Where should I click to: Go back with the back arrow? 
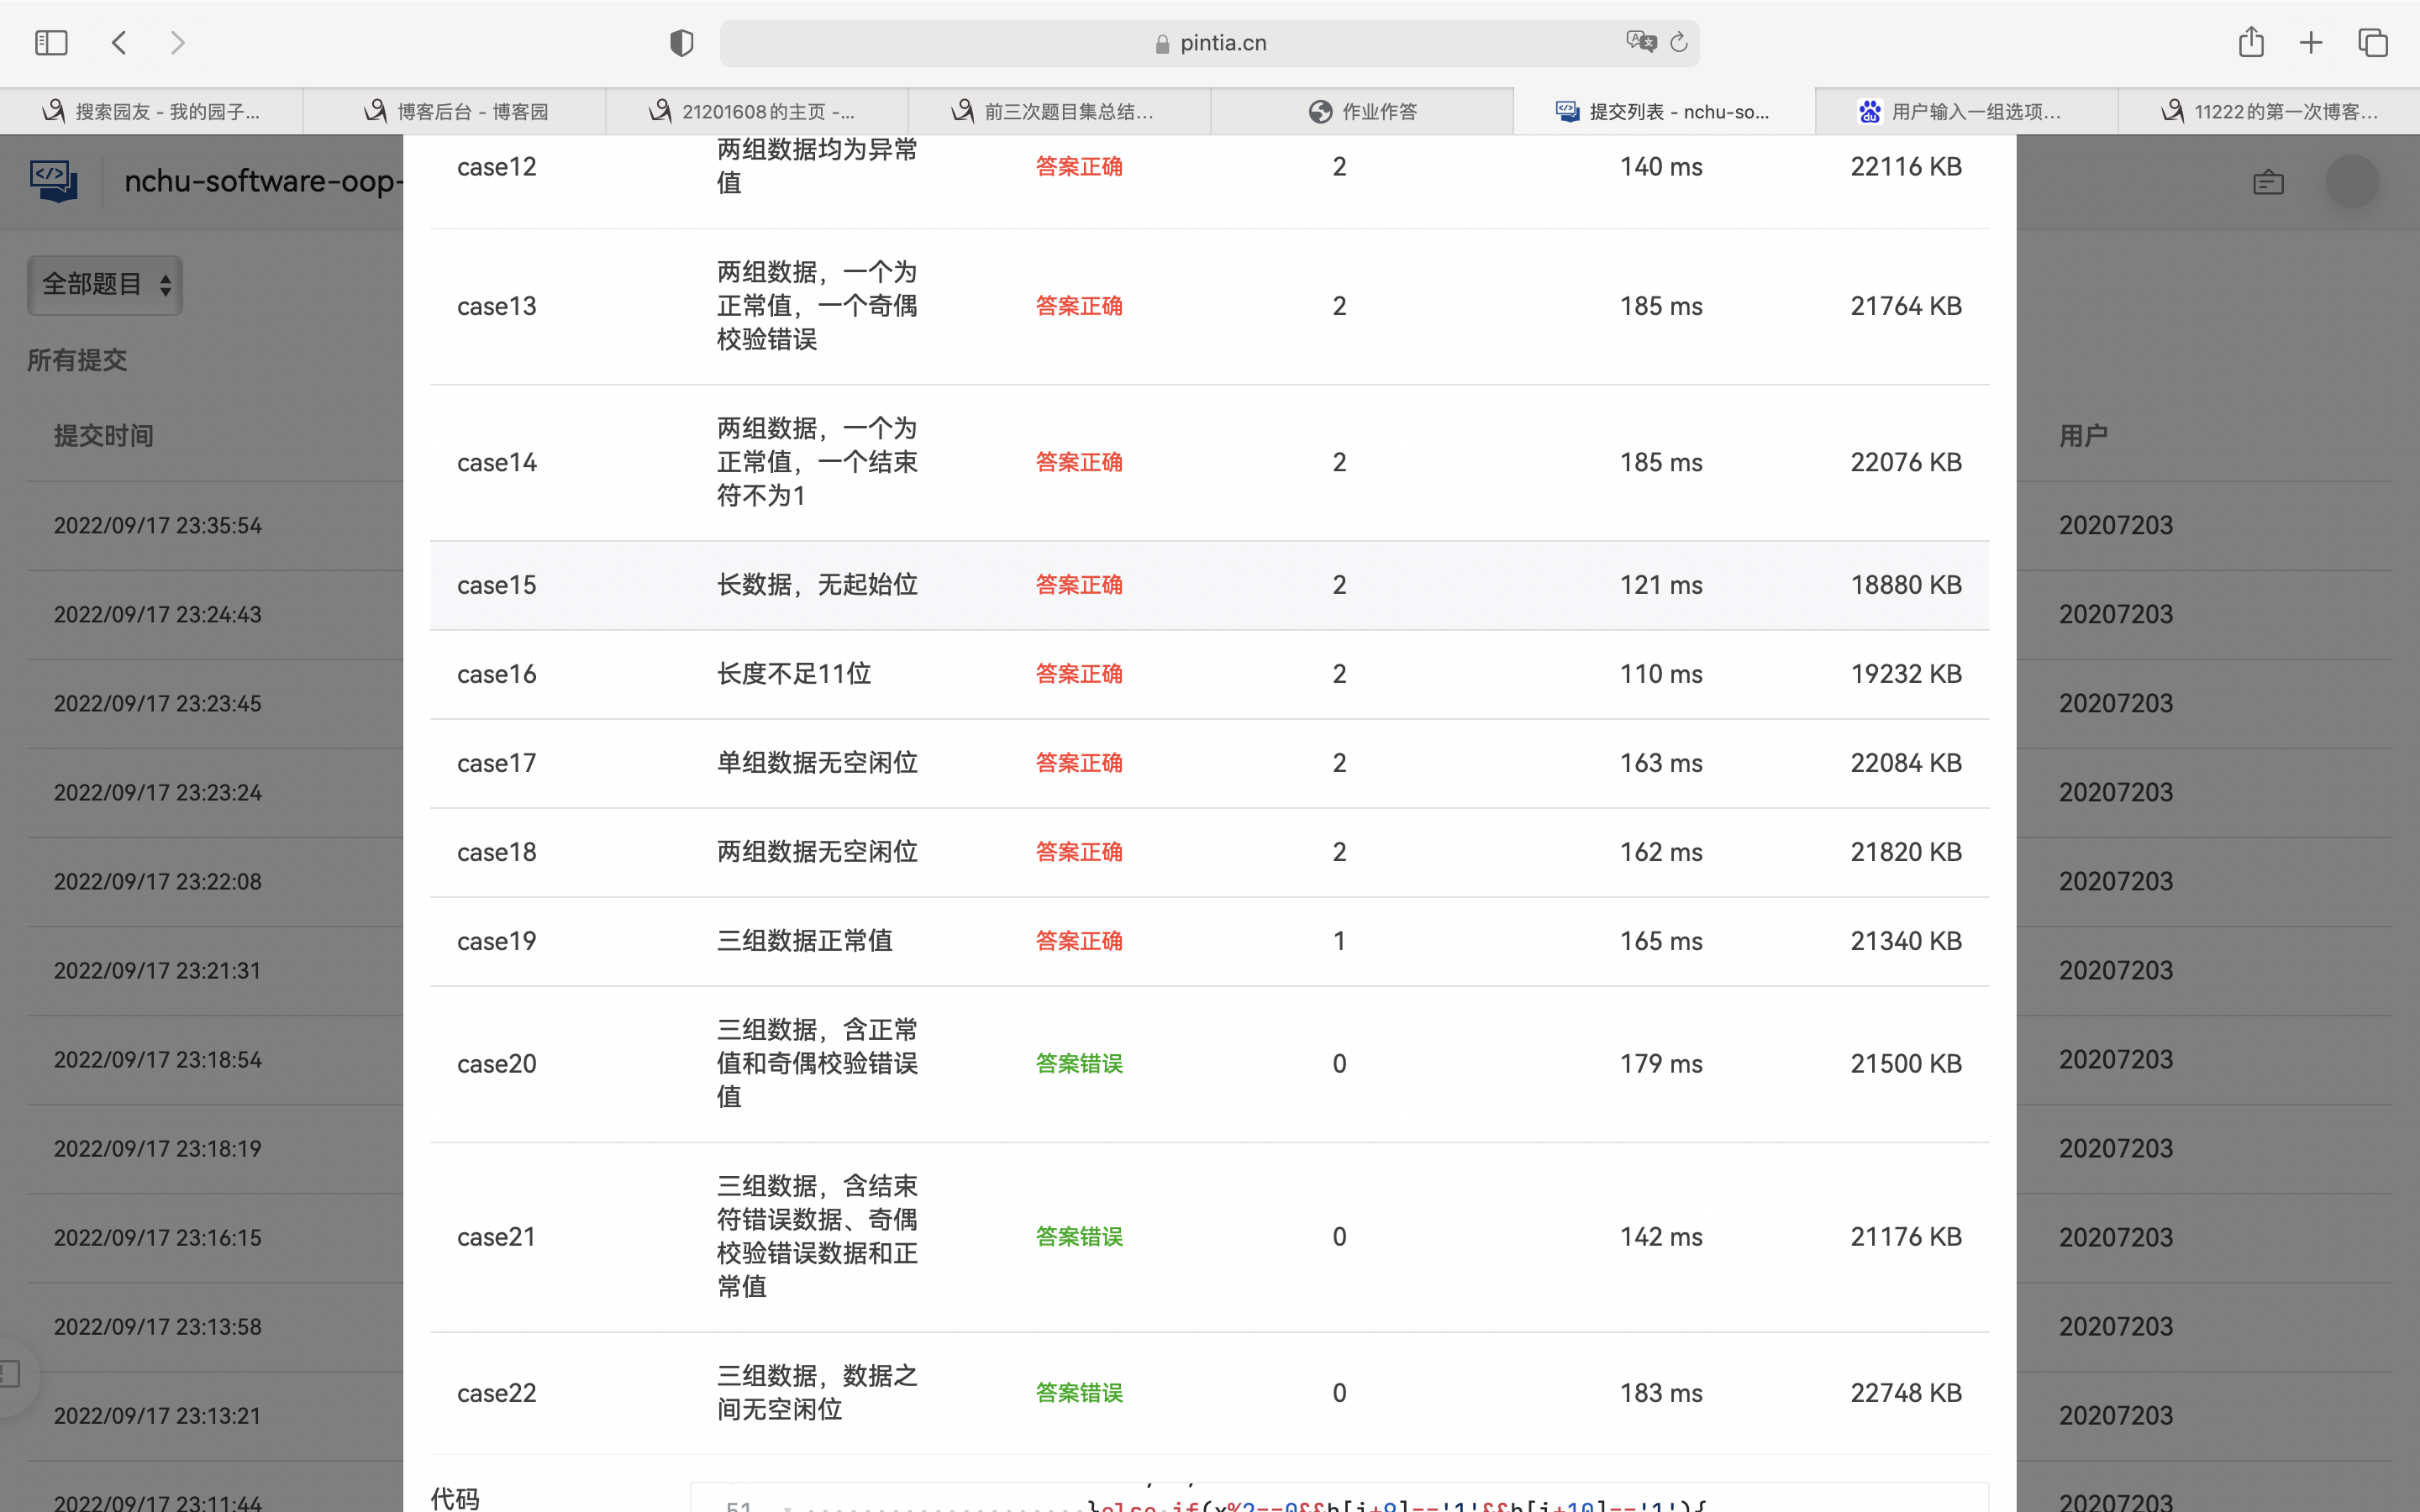coord(119,43)
